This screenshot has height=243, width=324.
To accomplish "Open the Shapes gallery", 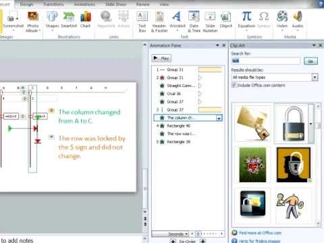I will point(52,21).
